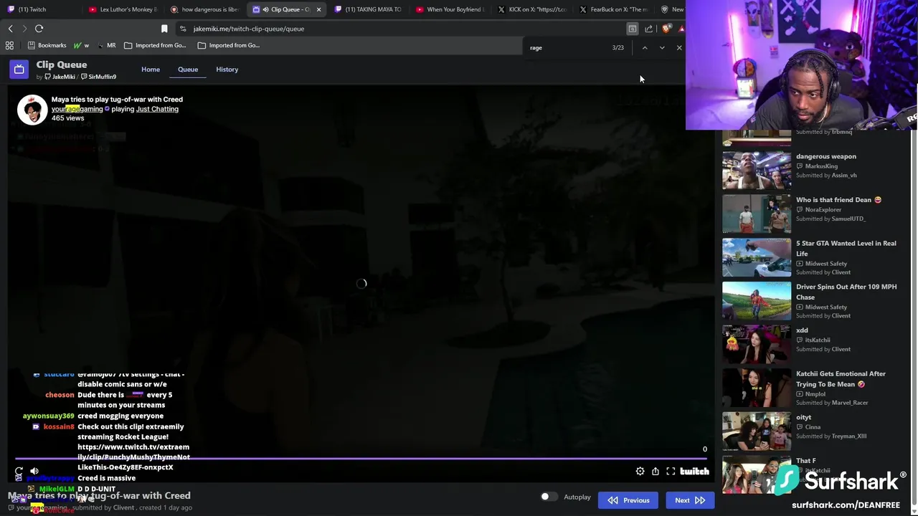This screenshot has height=516, width=918.
Task: Reload the page with the refresh icon
Action: (x=39, y=29)
